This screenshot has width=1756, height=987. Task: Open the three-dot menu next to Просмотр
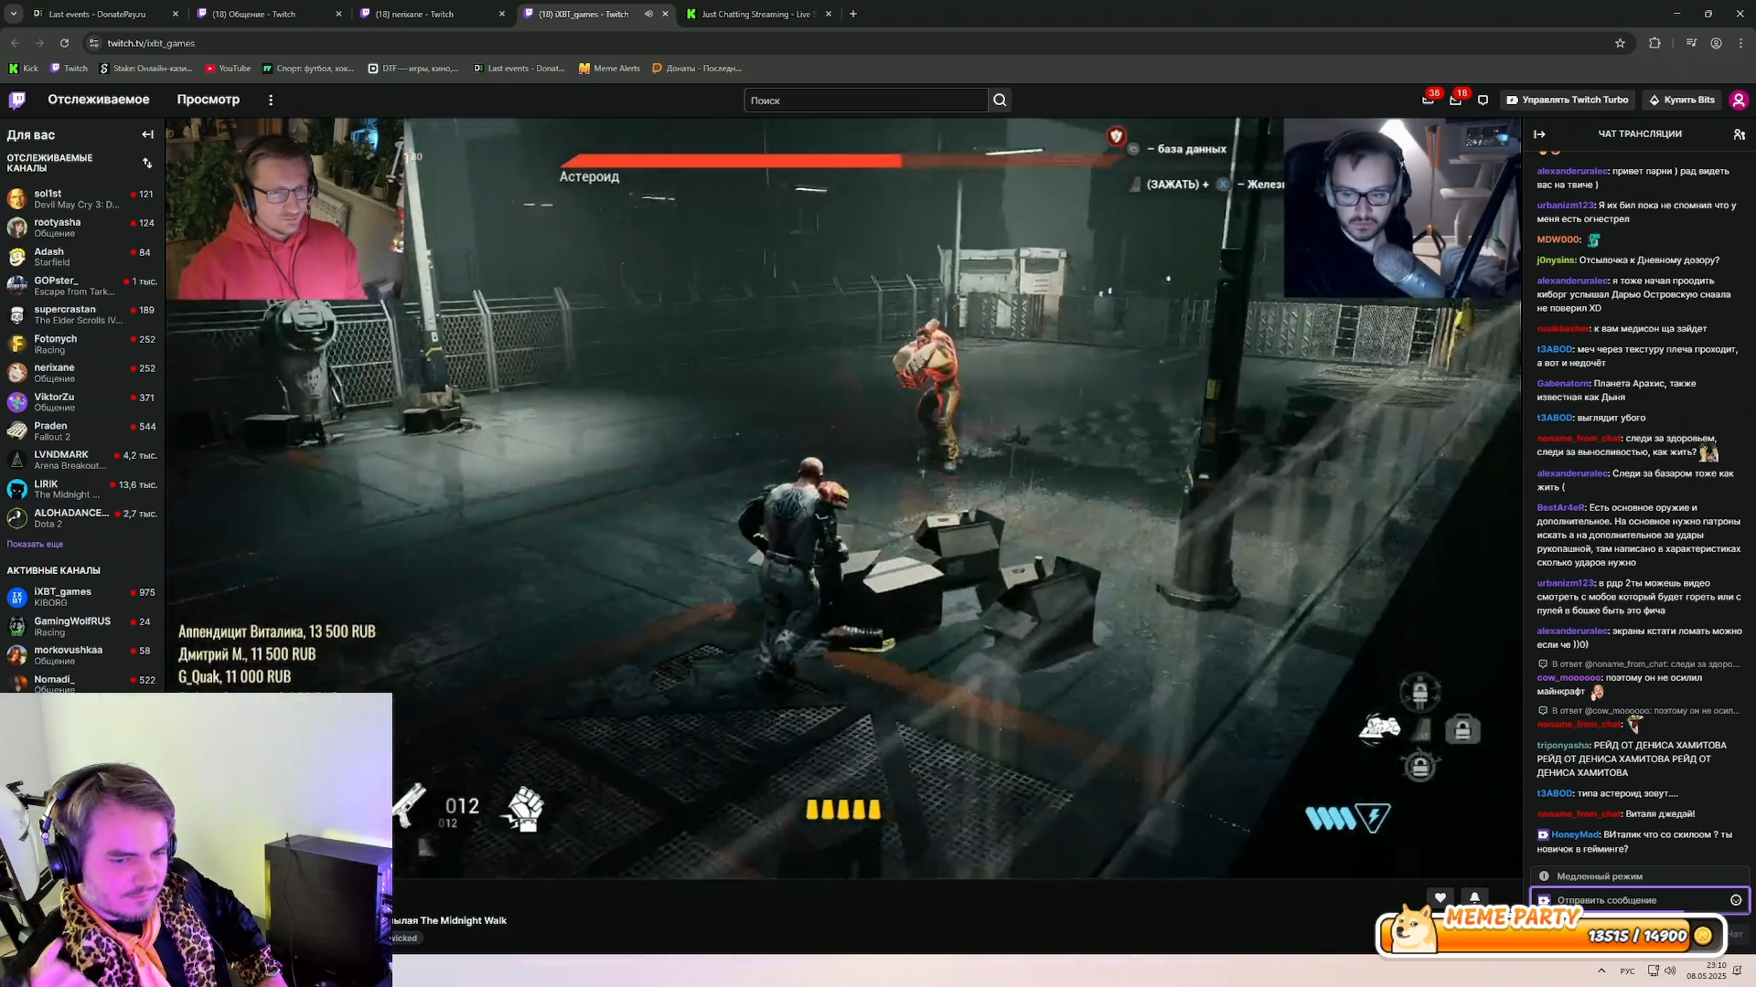click(271, 100)
